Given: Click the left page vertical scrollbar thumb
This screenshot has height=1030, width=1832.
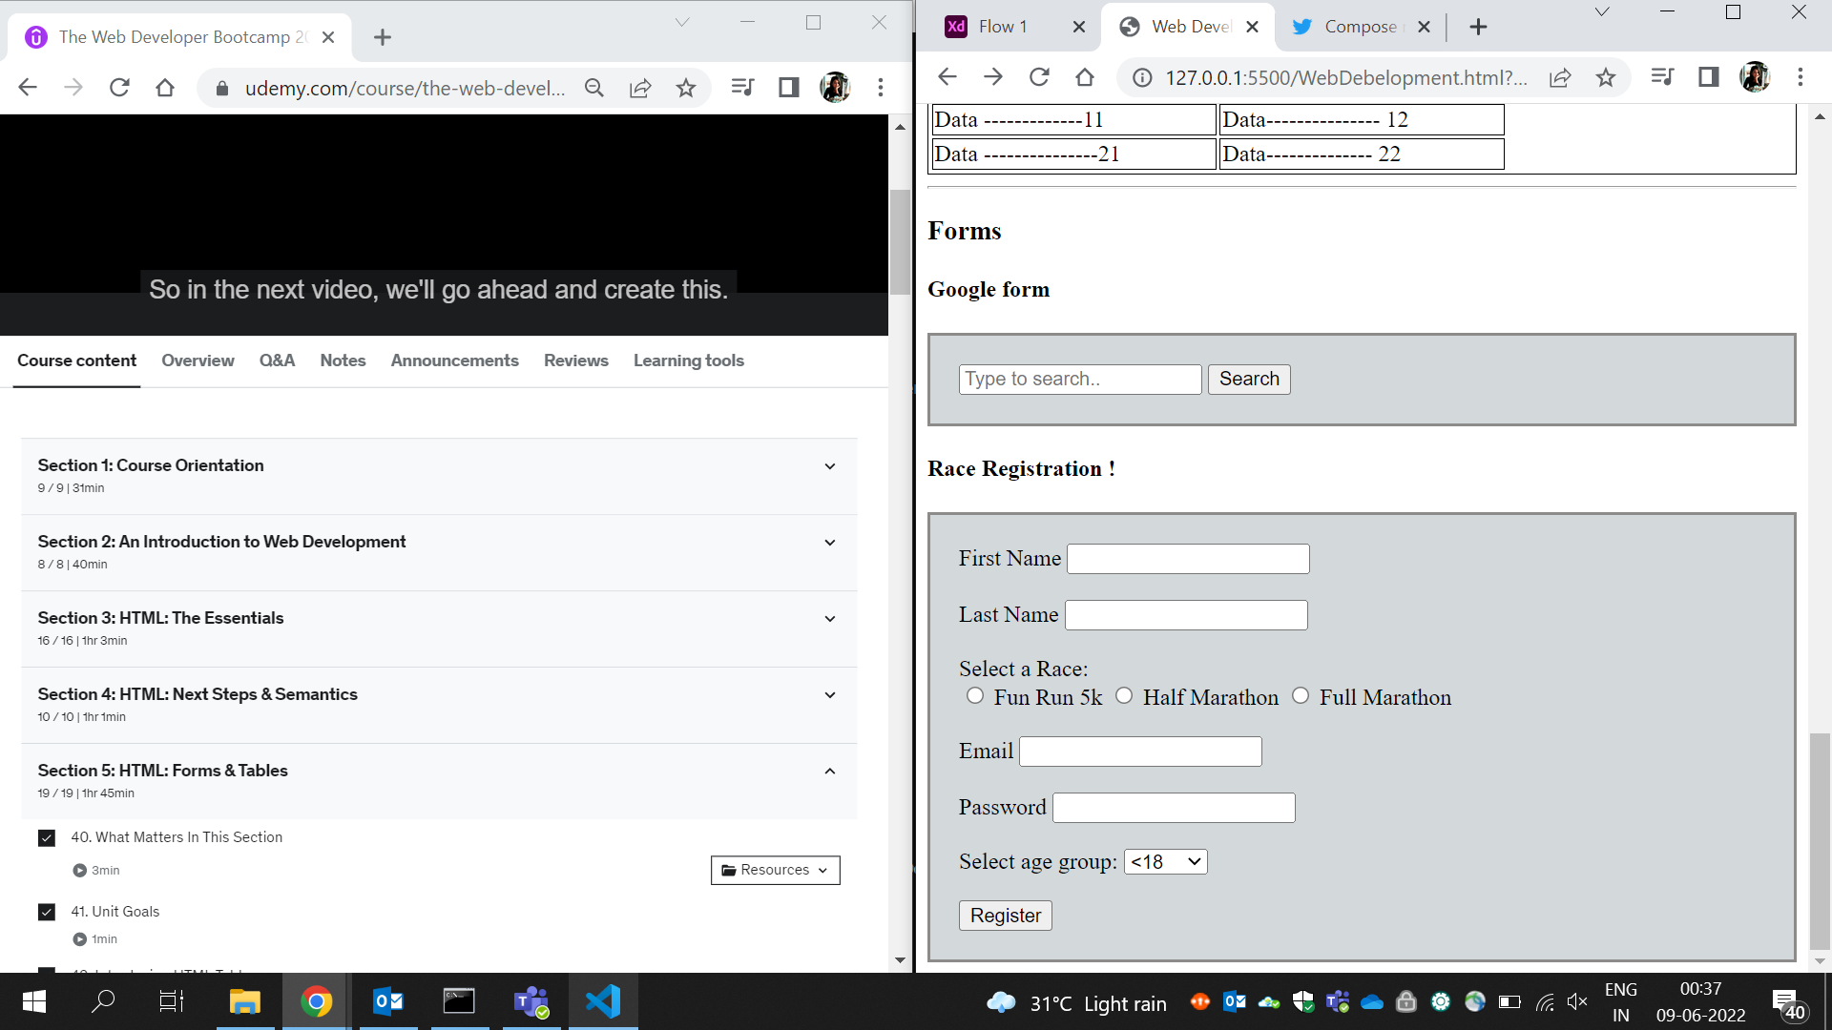Looking at the screenshot, I should pyautogui.click(x=900, y=243).
